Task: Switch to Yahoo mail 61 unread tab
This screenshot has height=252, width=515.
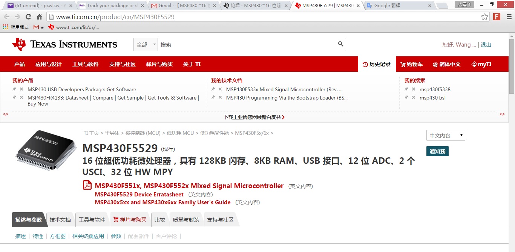Action: coord(39,6)
